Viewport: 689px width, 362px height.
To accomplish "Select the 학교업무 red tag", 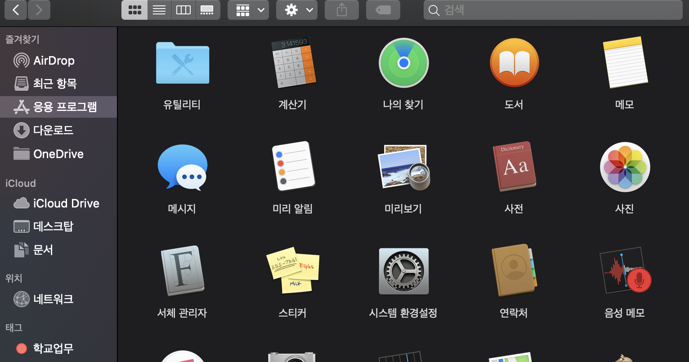I will (x=58, y=348).
